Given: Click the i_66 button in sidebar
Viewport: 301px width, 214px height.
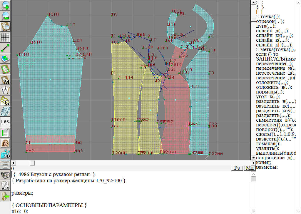Looking at the screenshot, I should tap(6, 121).
